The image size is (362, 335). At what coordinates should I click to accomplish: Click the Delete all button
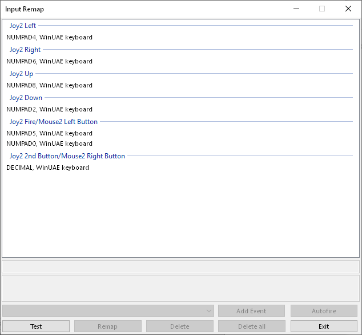[252, 326]
